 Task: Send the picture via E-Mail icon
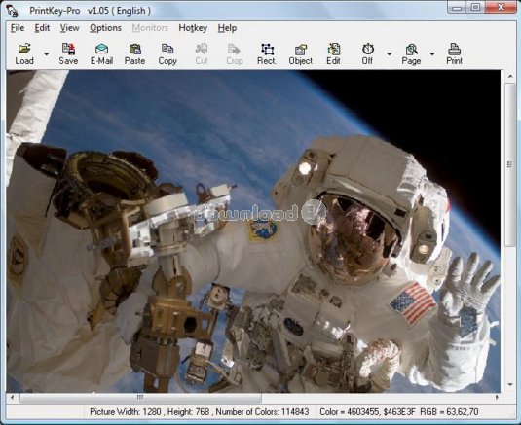click(101, 53)
